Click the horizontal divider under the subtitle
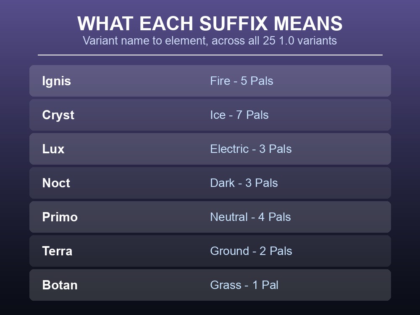This screenshot has height=315, width=420. click(210, 55)
